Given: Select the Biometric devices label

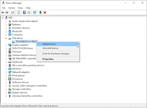Looking at the screenshot, I should click(x=21, y=28).
